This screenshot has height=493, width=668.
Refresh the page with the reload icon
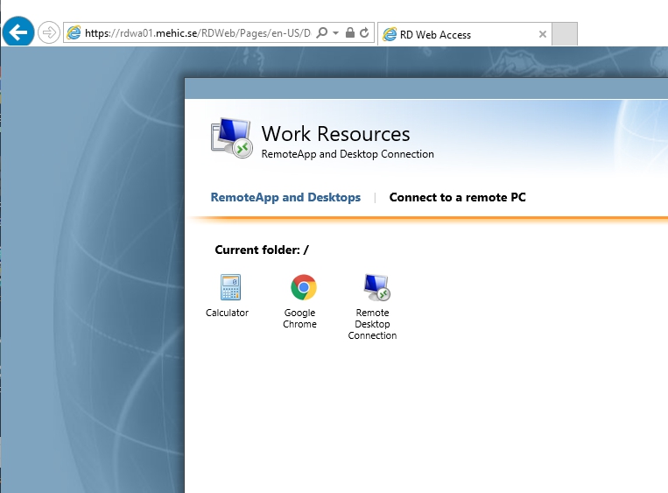click(364, 33)
